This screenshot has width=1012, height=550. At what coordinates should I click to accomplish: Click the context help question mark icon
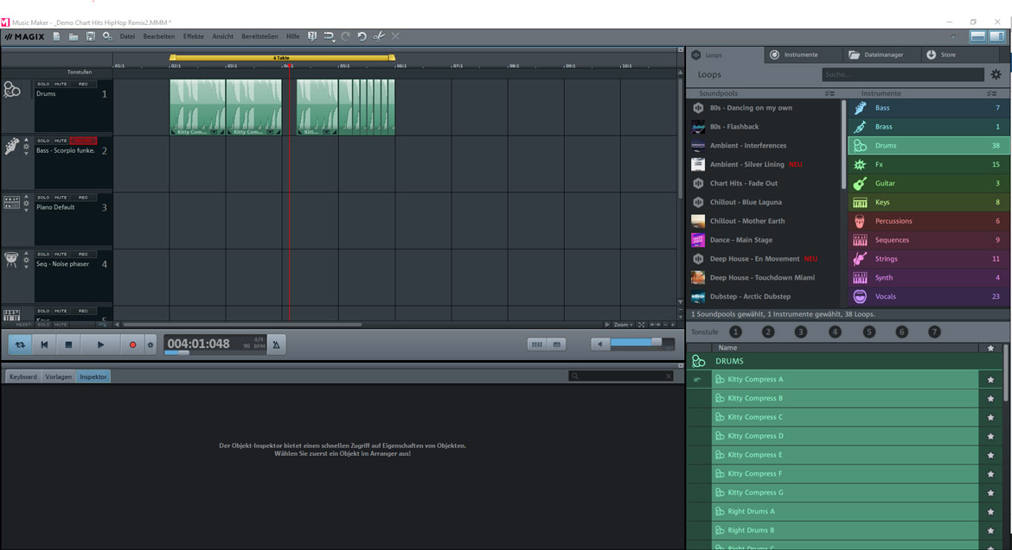coord(312,37)
